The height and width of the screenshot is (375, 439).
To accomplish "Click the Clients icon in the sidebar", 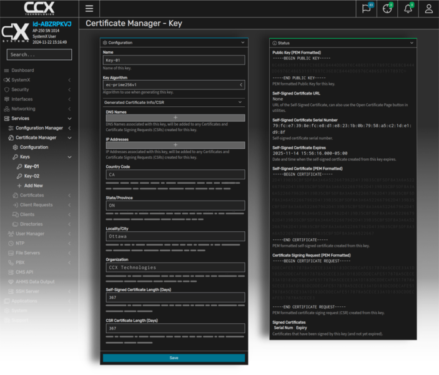I will (15, 214).
